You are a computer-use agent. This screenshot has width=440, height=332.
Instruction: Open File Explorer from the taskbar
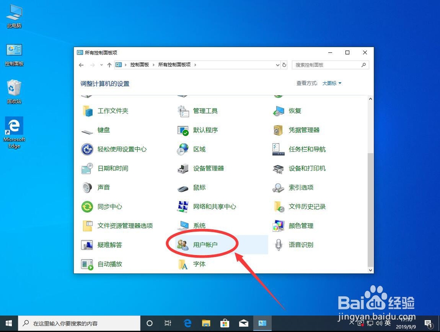(206, 323)
